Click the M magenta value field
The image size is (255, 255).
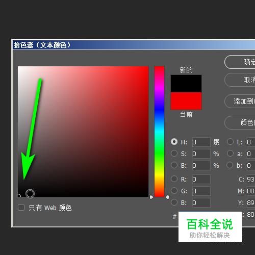tap(251, 191)
